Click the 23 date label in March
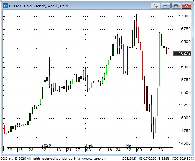This screenshot has width=195, height=161. click(161, 150)
